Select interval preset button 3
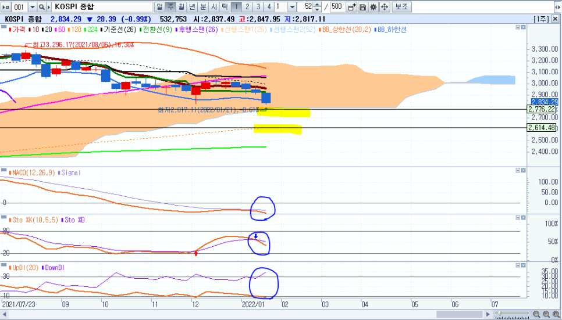Viewport: 562px width, 320px height. point(258,7)
